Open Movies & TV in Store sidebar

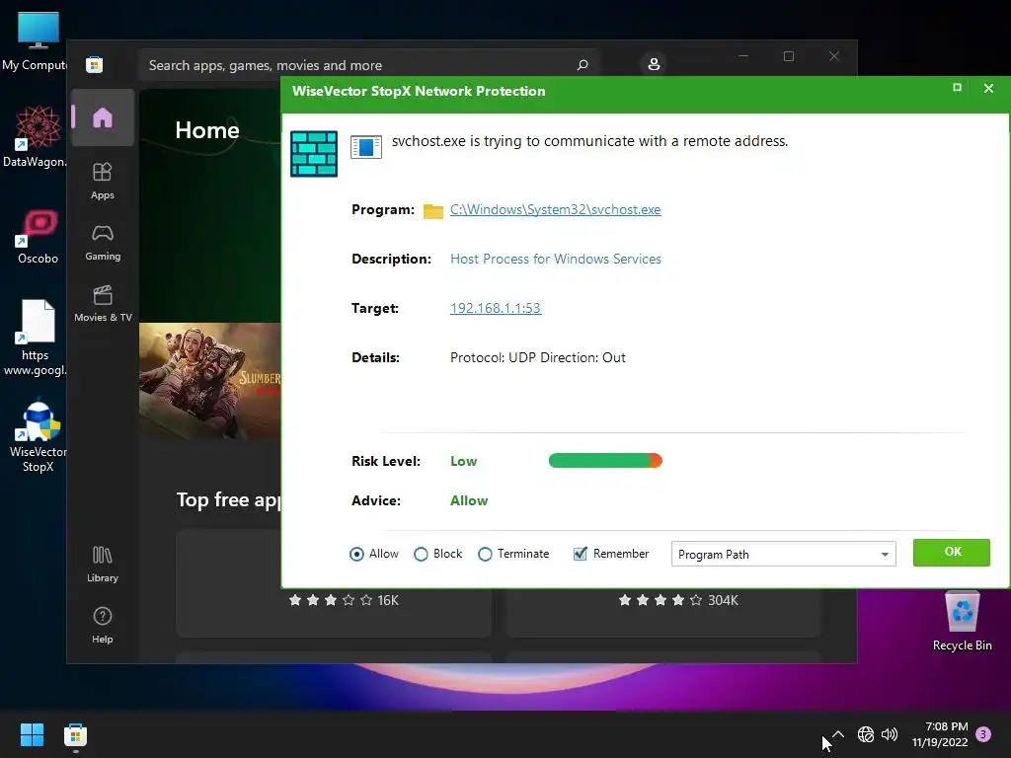click(103, 304)
